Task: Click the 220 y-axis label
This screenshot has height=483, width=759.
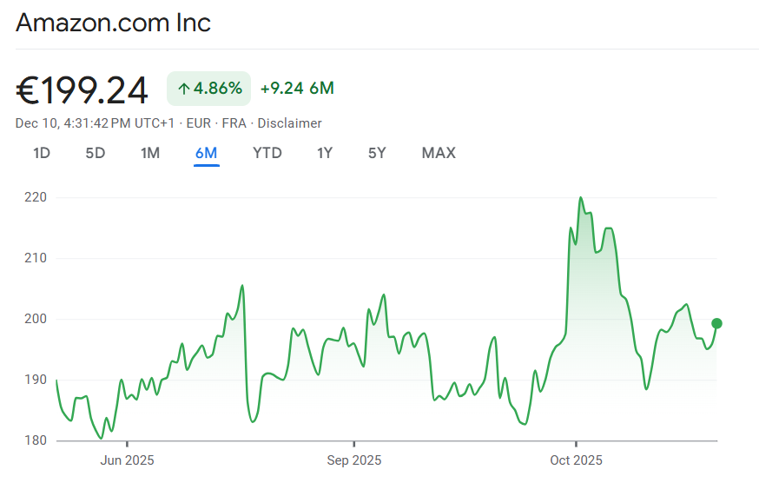Action: tap(36, 197)
